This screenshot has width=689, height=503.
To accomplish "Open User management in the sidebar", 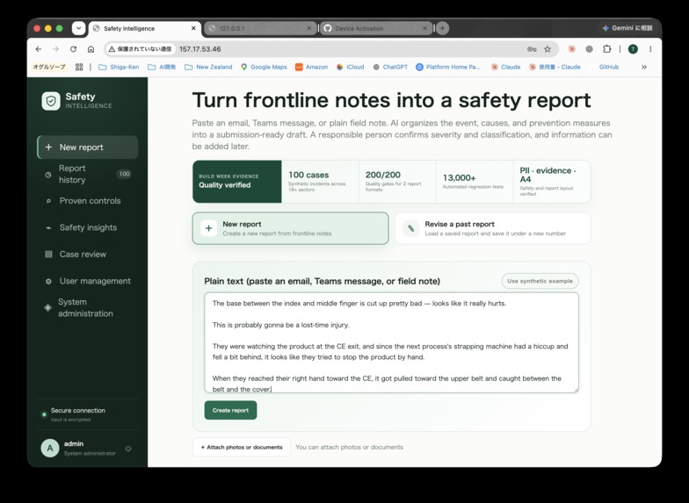I will point(88,281).
